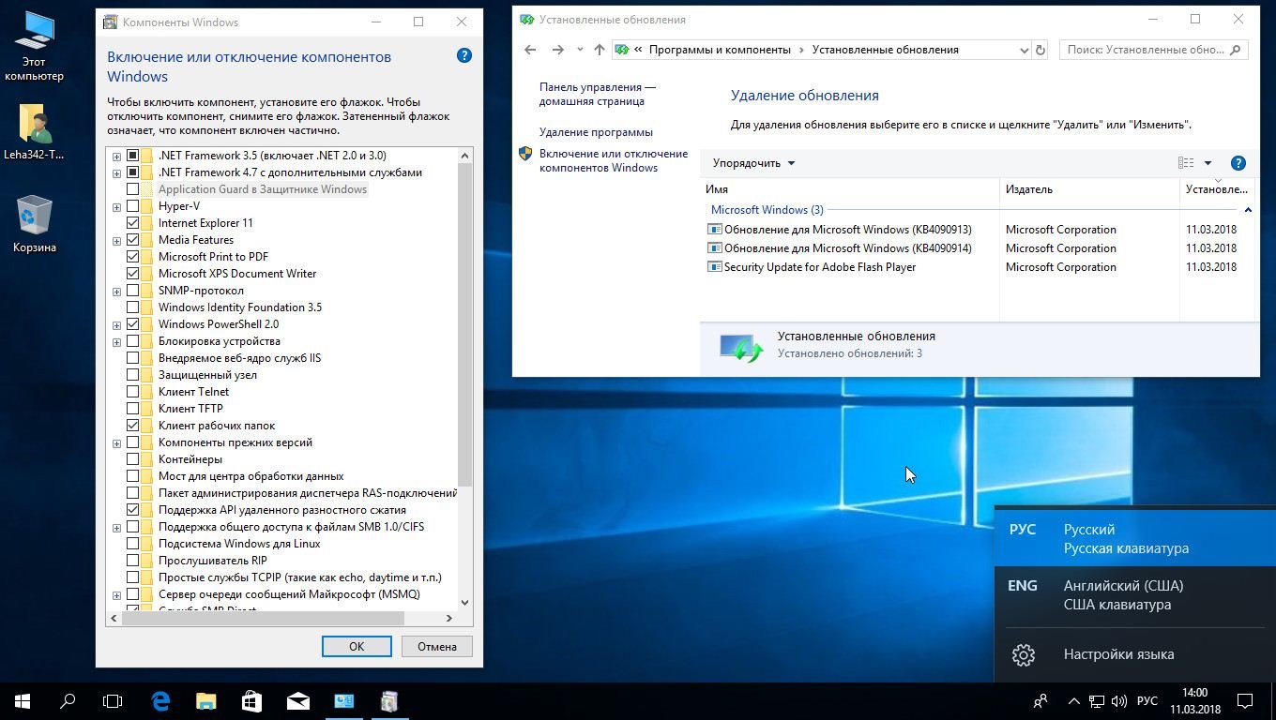Open the view options dropdown arrow
The height and width of the screenshot is (720, 1276).
click(1208, 163)
